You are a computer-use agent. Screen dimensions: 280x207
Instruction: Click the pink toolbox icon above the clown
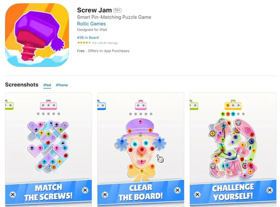(141, 105)
